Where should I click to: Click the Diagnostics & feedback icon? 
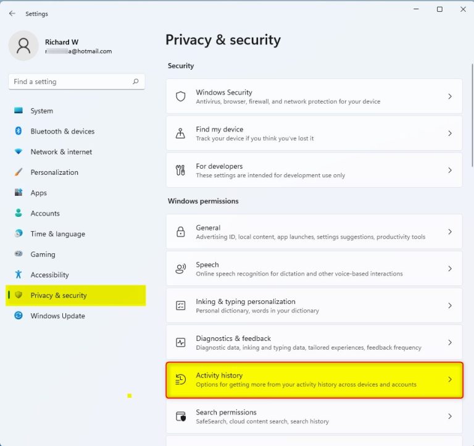coord(180,342)
